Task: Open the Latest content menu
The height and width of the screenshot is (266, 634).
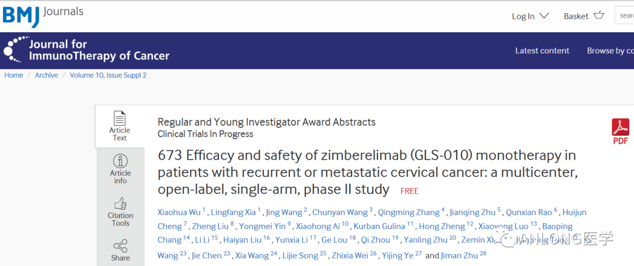Action: (x=542, y=50)
